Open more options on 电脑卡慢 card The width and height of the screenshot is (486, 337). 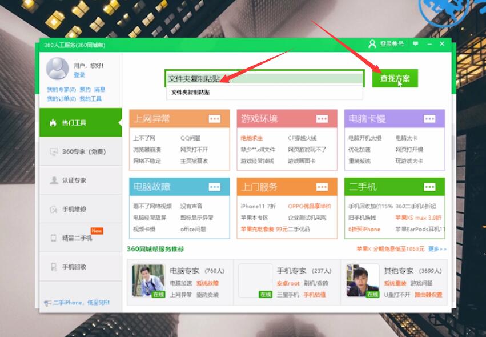[x=429, y=119]
